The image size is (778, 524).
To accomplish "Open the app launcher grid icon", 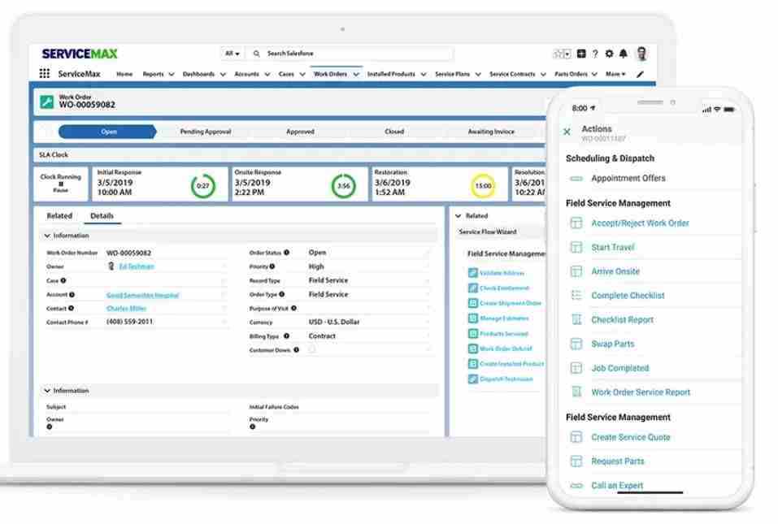I will (44, 74).
